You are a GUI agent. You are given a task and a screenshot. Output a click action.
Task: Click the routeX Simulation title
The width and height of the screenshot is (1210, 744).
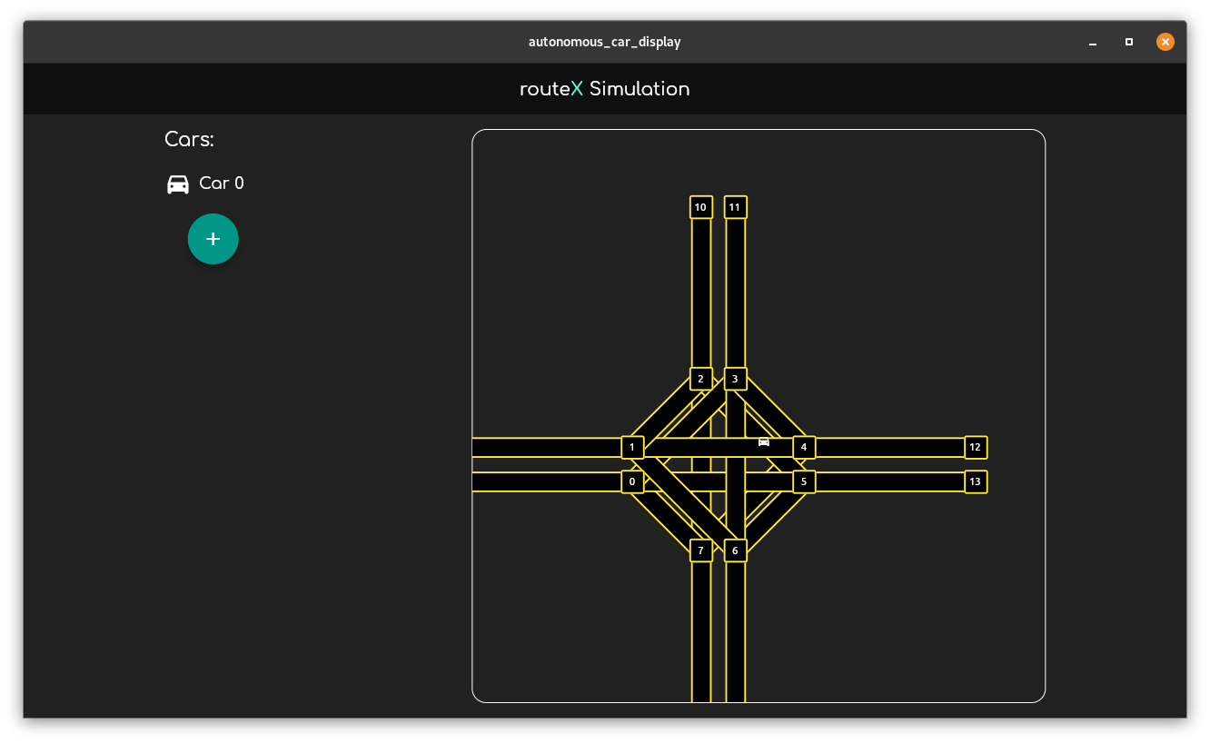pos(605,89)
